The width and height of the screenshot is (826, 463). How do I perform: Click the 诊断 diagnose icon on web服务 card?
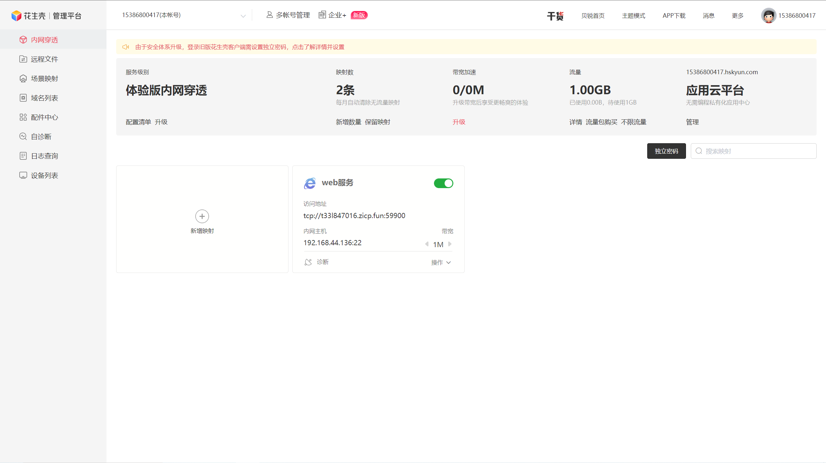click(308, 262)
